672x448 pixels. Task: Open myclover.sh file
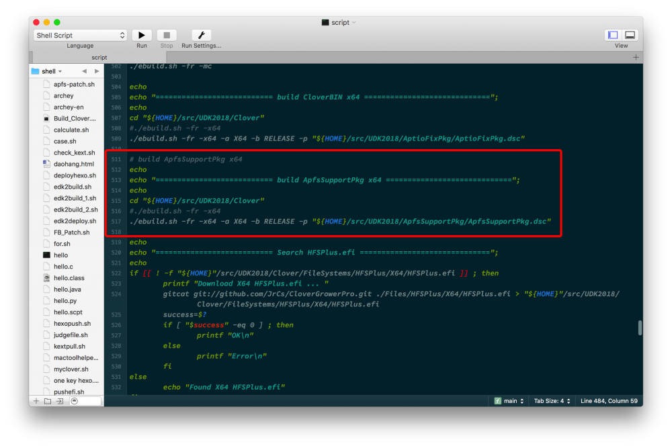coord(71,369)
